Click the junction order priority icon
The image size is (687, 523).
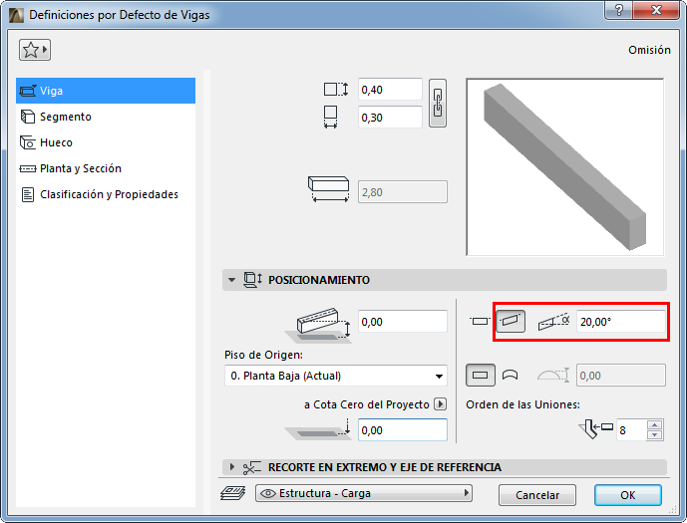pos(596,429)
